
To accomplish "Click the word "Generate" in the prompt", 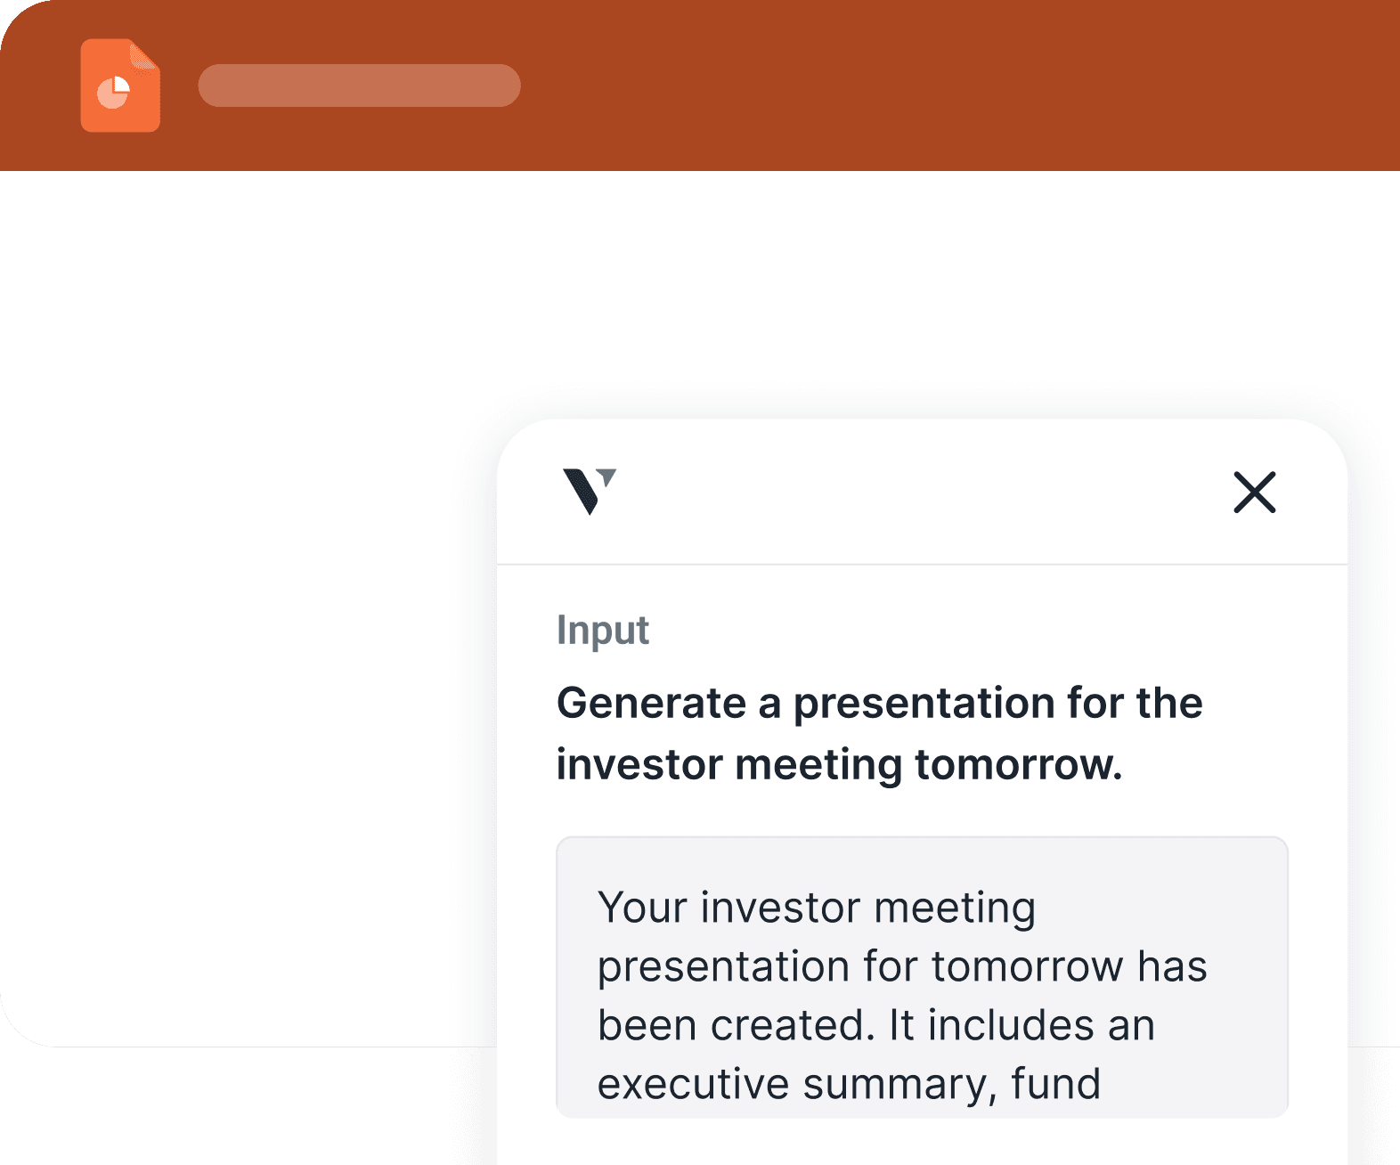I will 652,703.
